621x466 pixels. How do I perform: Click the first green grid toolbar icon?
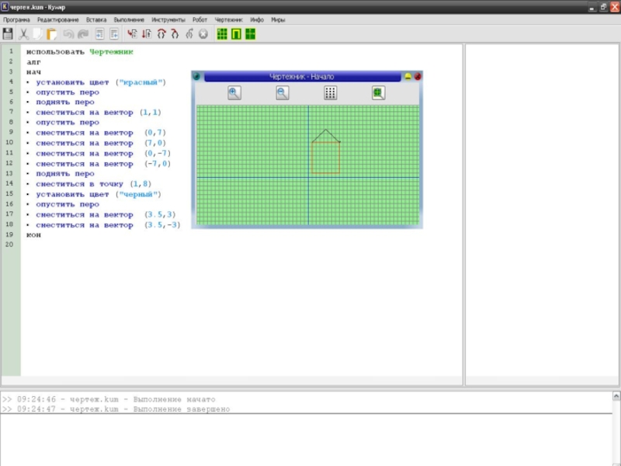(x=222, y=34)
